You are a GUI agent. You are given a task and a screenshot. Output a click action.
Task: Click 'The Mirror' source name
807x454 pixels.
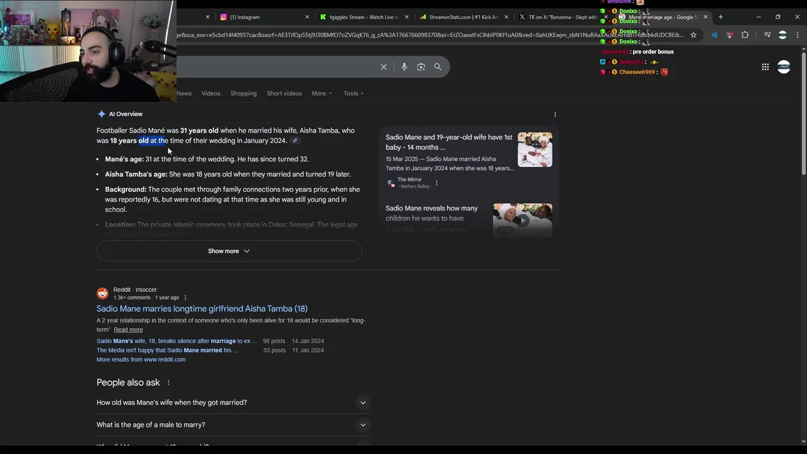(410, 180)
